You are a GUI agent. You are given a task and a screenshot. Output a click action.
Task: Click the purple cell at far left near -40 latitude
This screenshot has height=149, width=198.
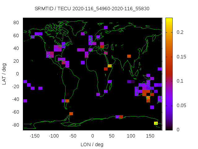25,101
